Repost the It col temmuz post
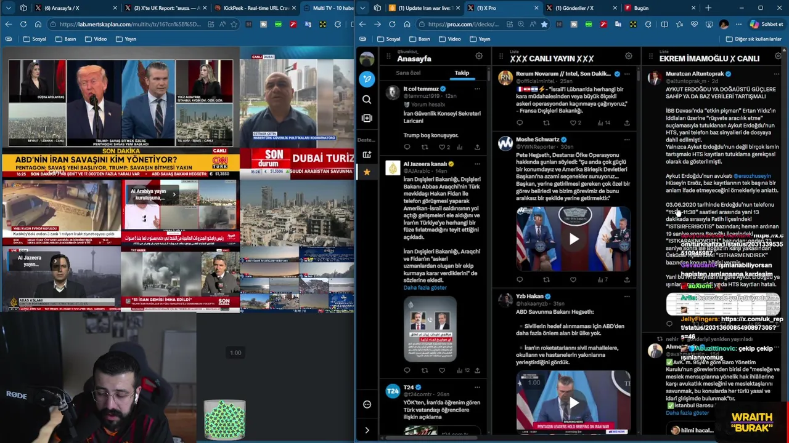This screenshot has width=789, height=443. (x=424, y=147)
